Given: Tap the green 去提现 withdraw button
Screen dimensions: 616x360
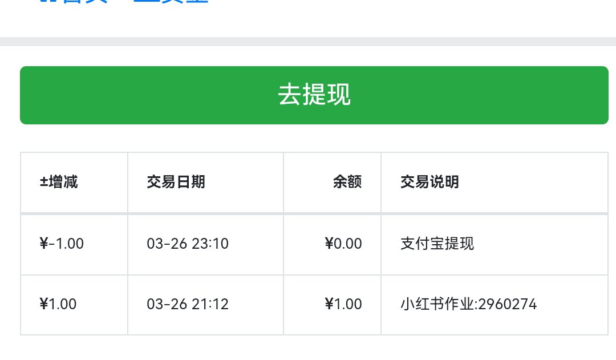Looking at the screenshot, I should (x=314, y=95).
